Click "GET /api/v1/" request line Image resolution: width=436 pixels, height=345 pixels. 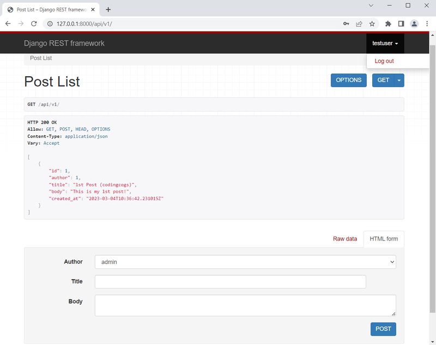pyautogui.click(x=44, y=104)
